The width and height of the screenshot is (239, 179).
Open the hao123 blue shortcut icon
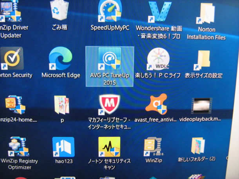coord(63,147)
